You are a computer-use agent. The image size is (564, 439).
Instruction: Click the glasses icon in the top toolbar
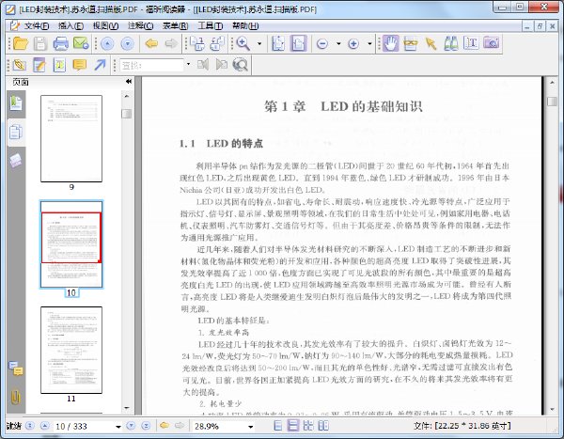[411, 43]
